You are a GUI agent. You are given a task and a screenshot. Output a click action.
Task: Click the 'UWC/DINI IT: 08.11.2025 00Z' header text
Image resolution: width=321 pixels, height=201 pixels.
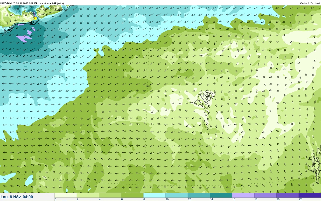(17, 3)
